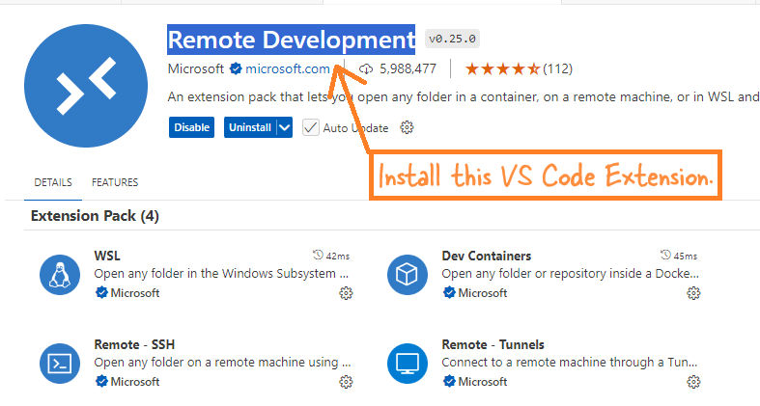760x406 pixels.
Task: Click verified badge of Dev Containers publisher
Action: tap(449, 293)
